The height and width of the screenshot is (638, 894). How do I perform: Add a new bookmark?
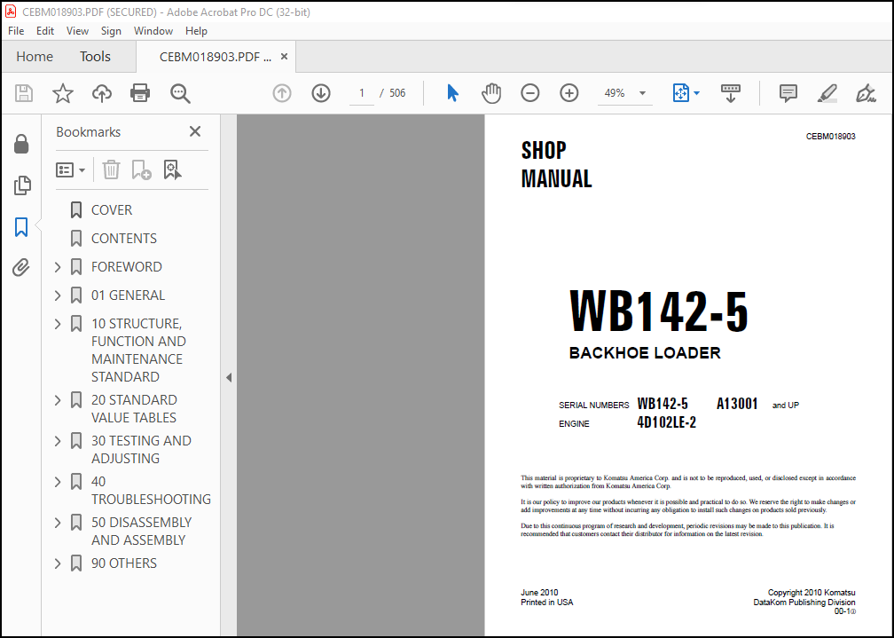pos(141,169)
